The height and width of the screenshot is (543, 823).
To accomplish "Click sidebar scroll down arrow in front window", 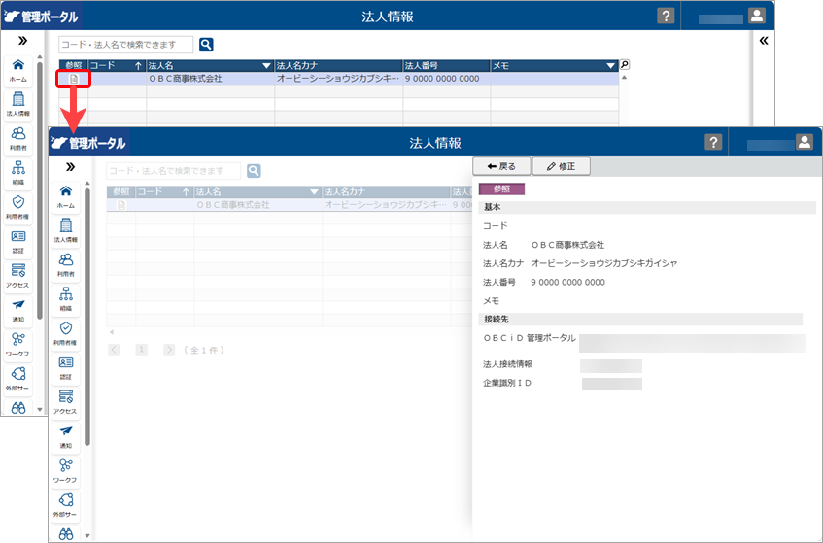I will (87, 535).
